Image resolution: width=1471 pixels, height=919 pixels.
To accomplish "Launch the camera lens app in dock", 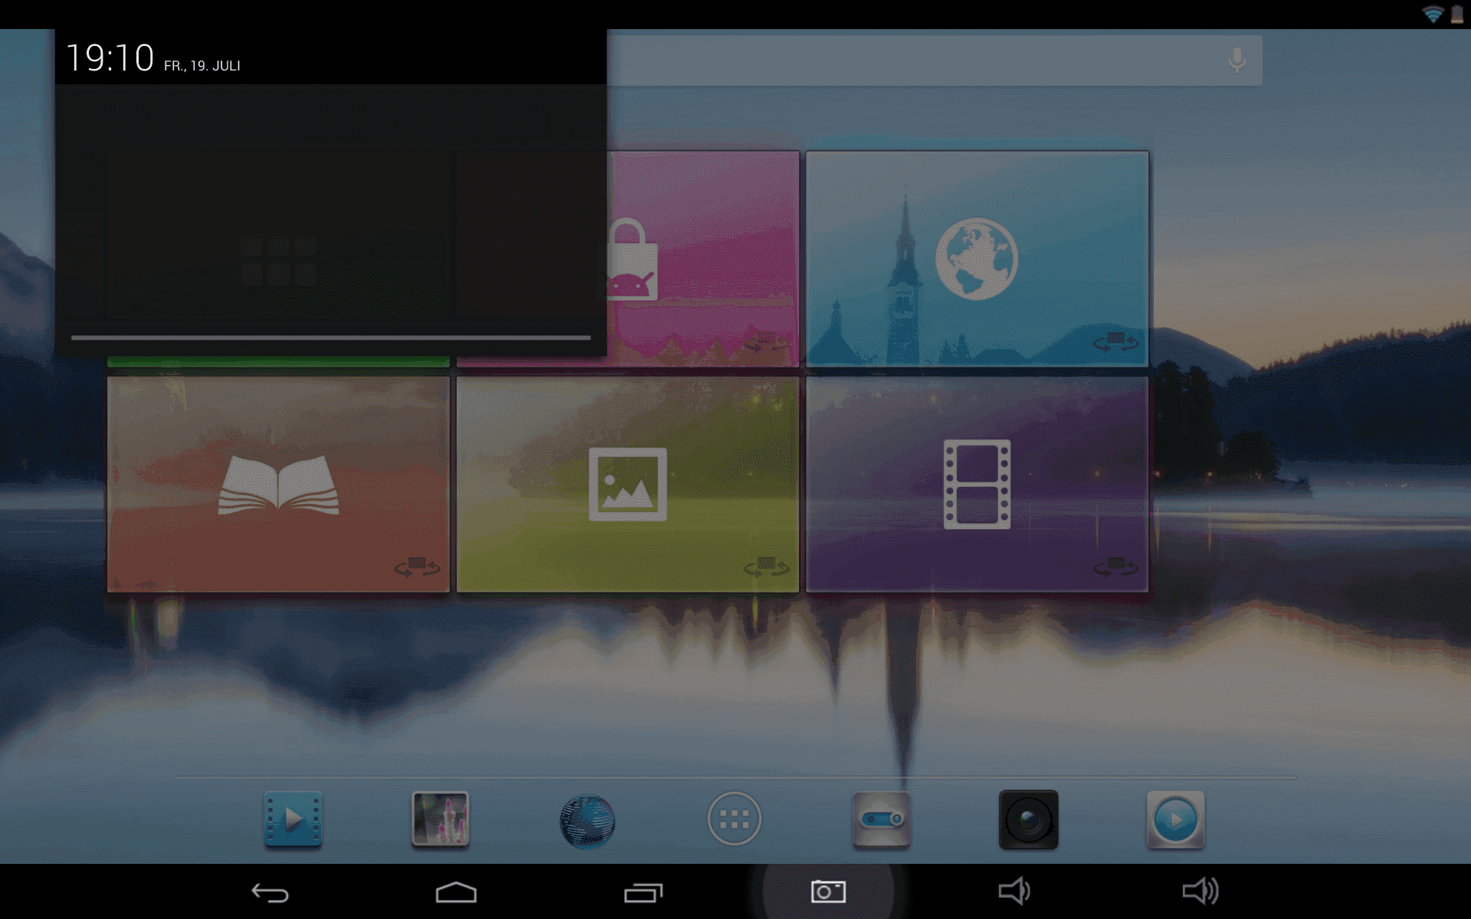I will click(1028, 820).
